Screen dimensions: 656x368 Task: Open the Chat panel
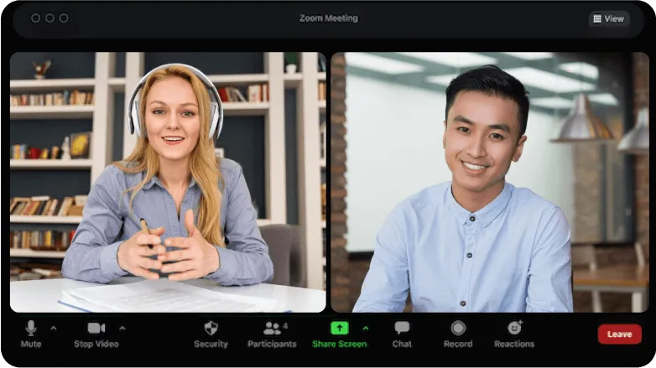pyautogui.click(x=402, y=329)
